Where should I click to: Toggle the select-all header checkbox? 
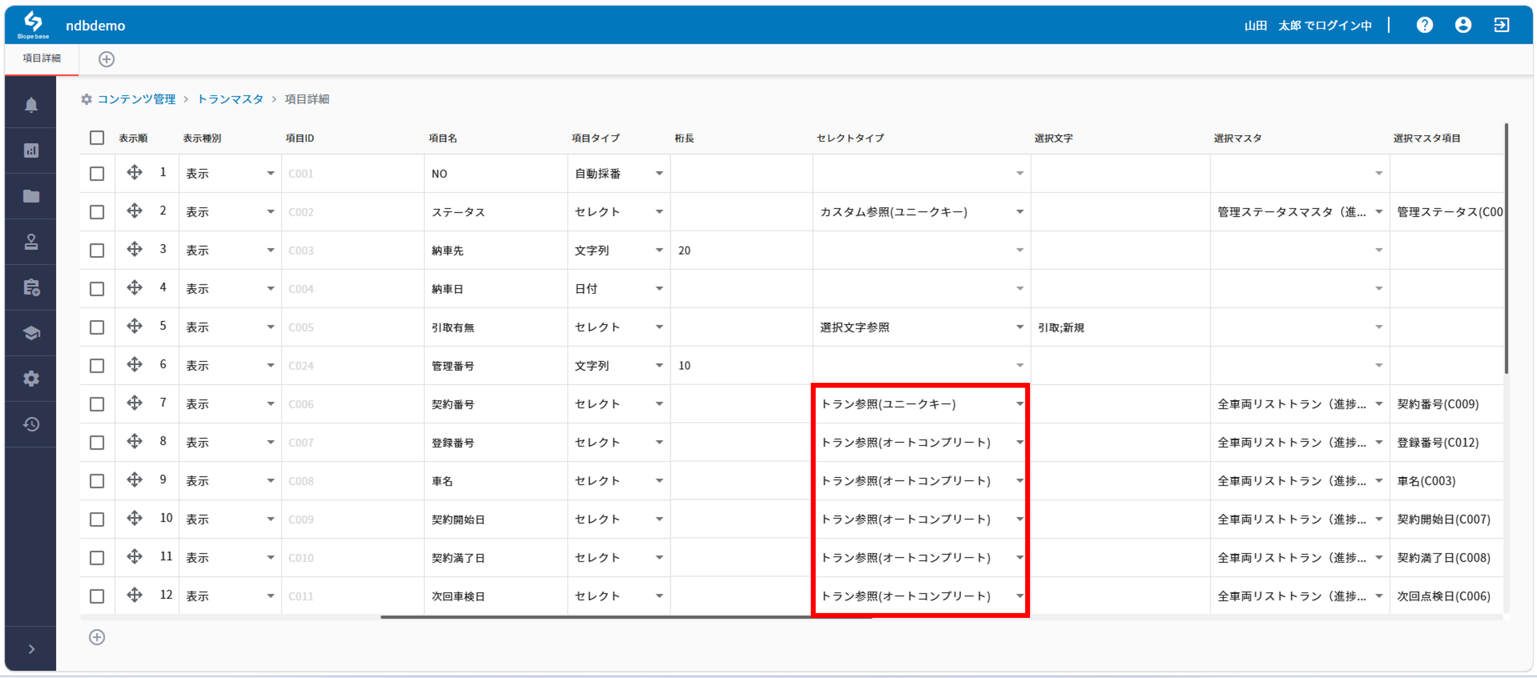click(97, 138)
